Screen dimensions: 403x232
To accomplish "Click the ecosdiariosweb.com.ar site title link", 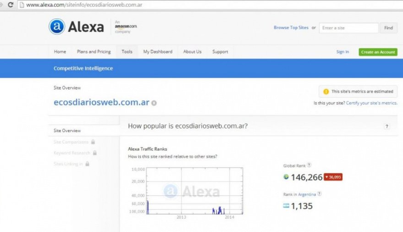I will click(x=102, y=102).
